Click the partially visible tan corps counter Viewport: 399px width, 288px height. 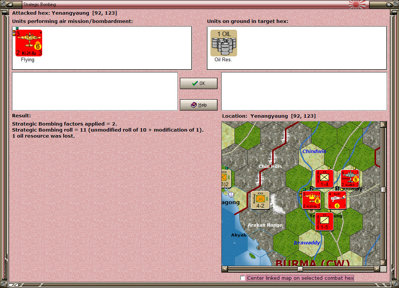226,179
